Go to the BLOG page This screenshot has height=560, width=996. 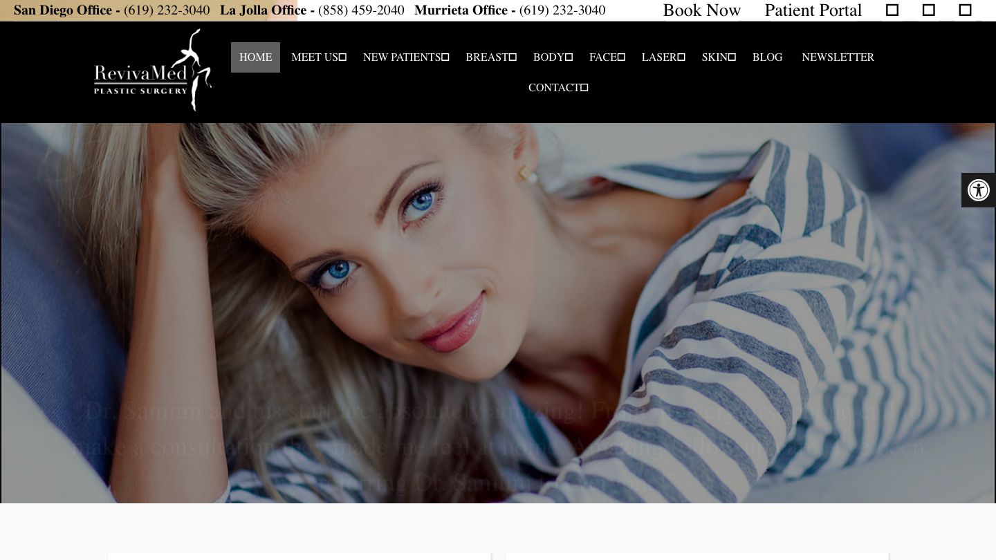pos(767,57)
